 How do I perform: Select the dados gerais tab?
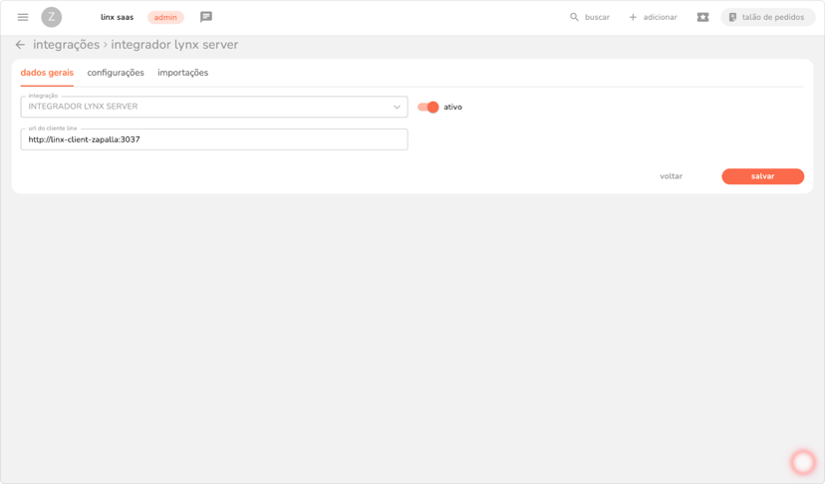tap(47, 73)
